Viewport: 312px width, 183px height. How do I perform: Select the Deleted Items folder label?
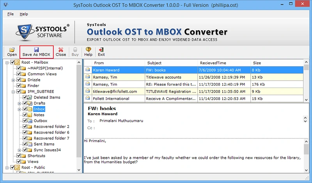(47, 97)
